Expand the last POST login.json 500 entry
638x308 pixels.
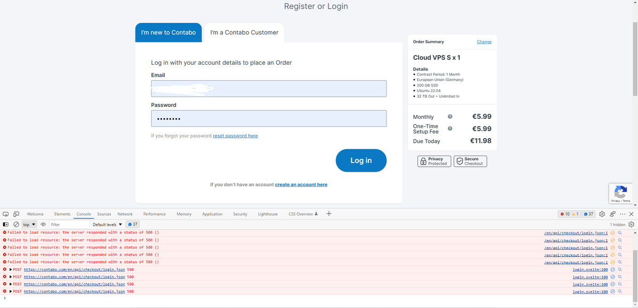pos(11,292)
